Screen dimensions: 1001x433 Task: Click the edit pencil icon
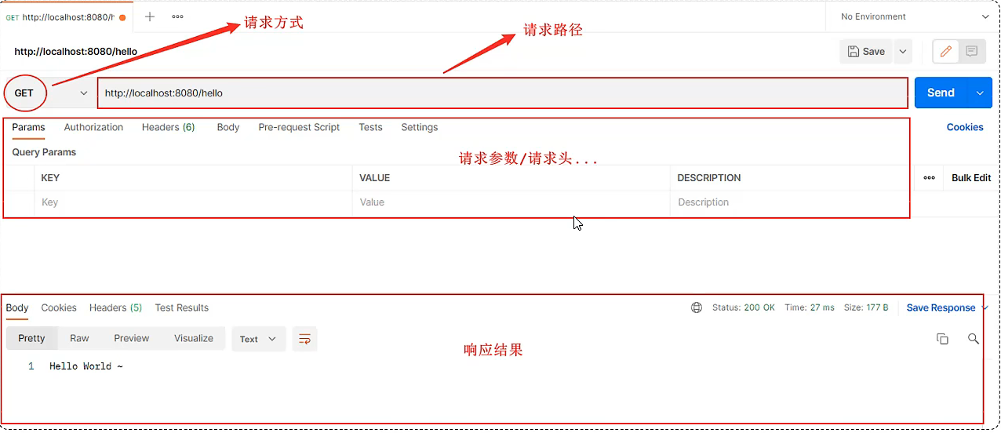tap(946, 51)
